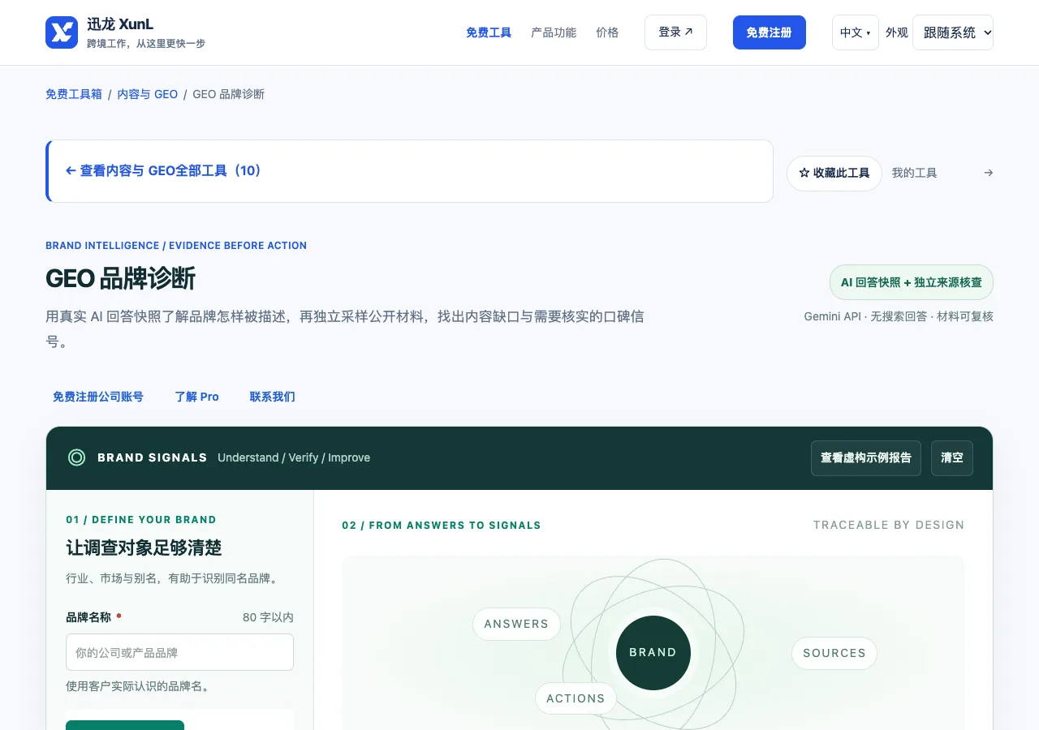Open 免费工具 in the top navigation
This screenshot has height=730, width=1039.
(x=489, y=32)
